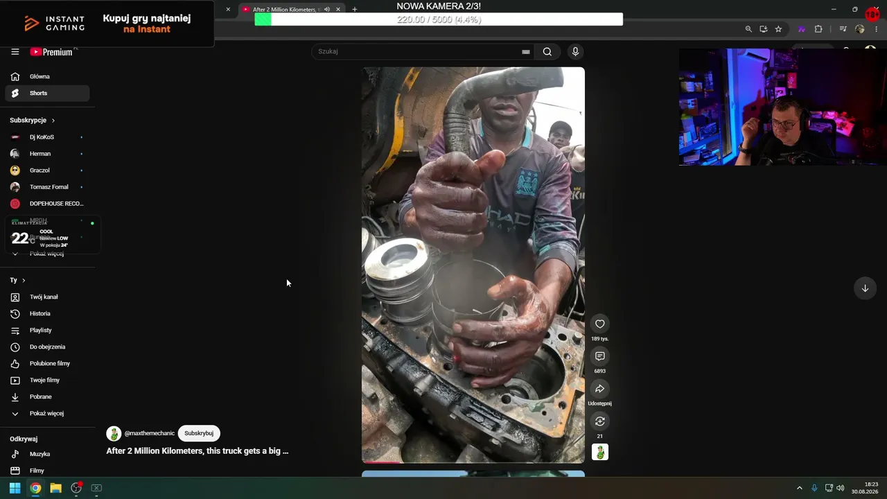The height and width of the screenshot is (499, 887).
Task: Click the Short video player
Action: pos(473,265)
